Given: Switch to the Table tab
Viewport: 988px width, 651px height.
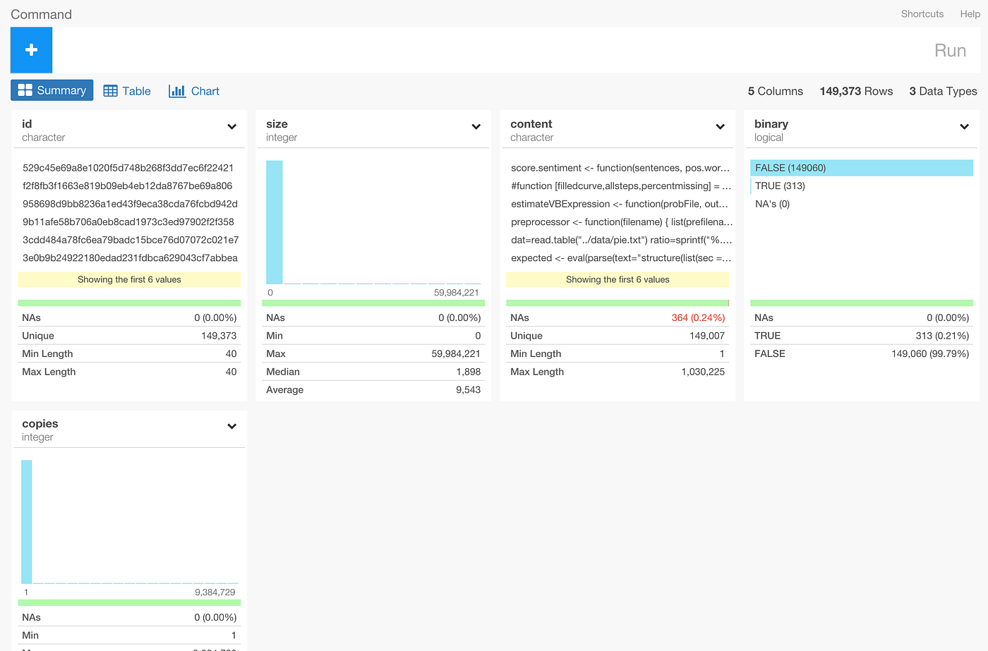Looking at the screenshot, I should [134, 90].
